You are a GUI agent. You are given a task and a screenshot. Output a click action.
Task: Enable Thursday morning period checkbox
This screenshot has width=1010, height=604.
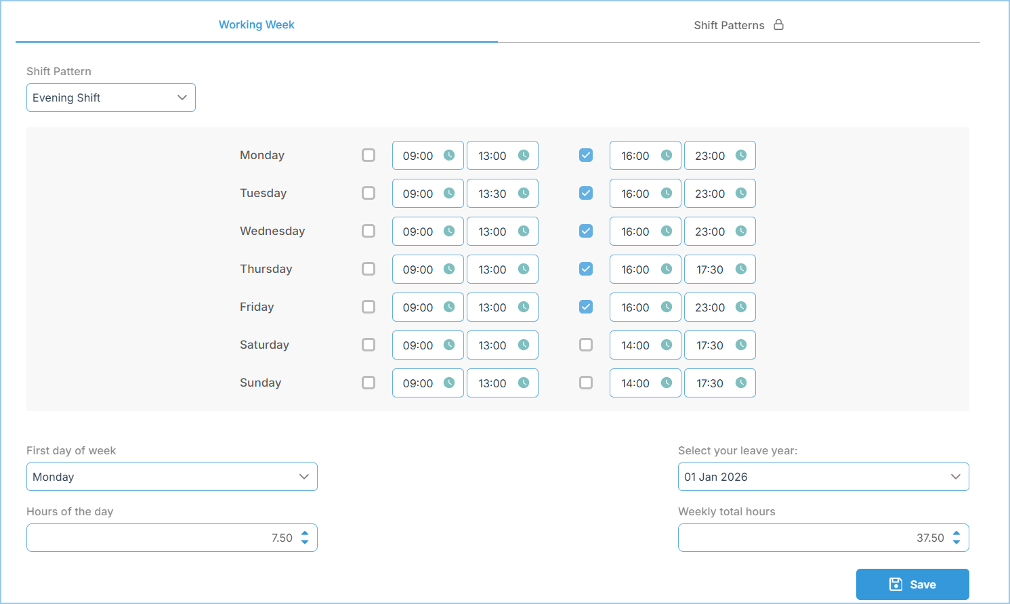[x=369, y=269]
